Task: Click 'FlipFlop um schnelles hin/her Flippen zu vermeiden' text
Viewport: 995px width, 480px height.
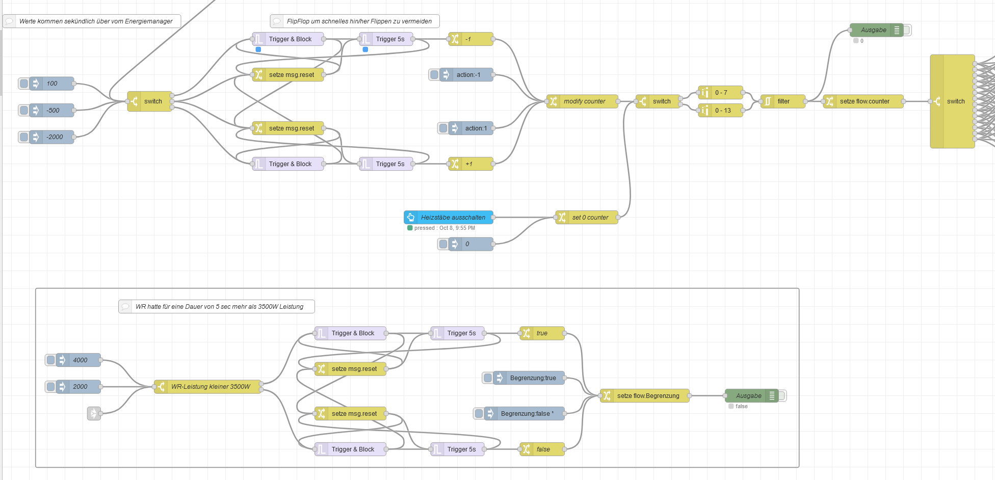Action: click(359, 21)
